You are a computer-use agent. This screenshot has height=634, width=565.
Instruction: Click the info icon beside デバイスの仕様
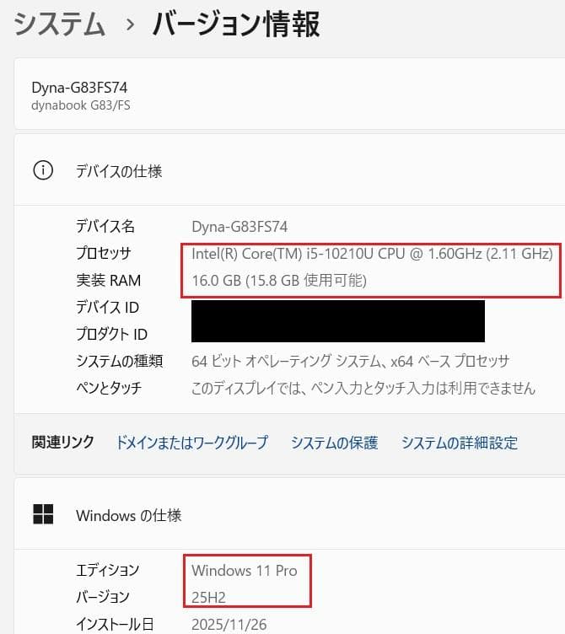[43, 170]
